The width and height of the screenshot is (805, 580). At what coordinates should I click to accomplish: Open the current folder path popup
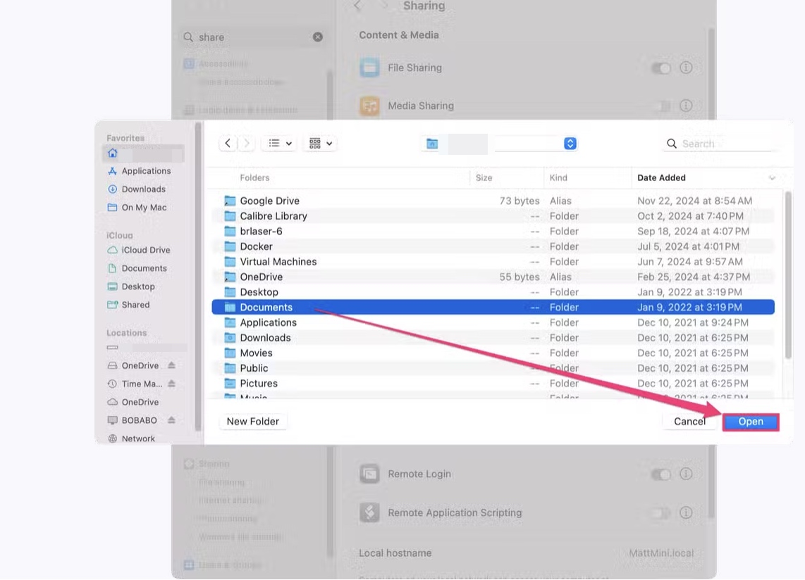point(500,144)
